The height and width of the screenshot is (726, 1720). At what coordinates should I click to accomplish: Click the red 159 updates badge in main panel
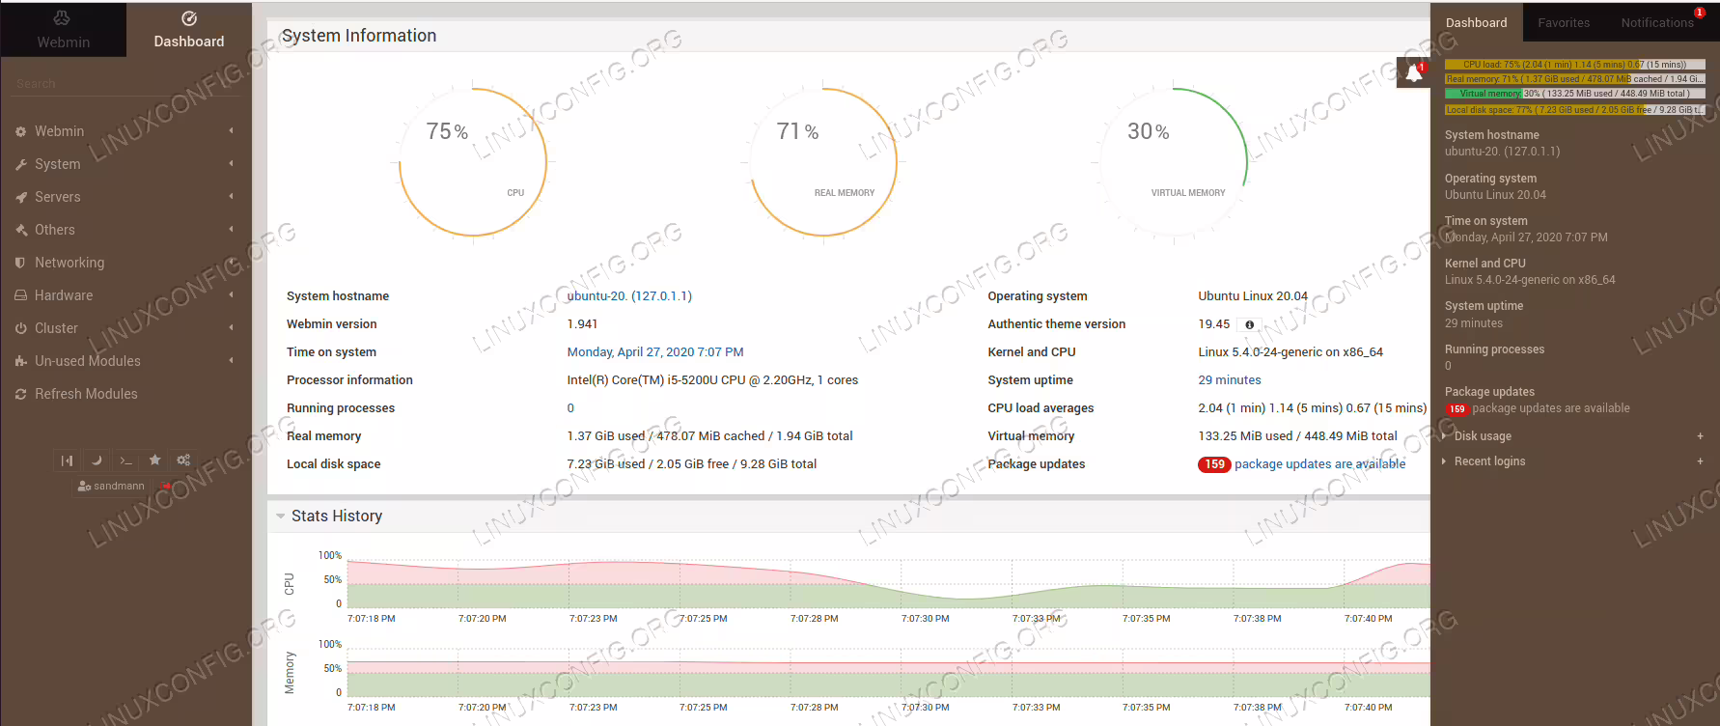pyautogui.click(x=1214, y=464)
